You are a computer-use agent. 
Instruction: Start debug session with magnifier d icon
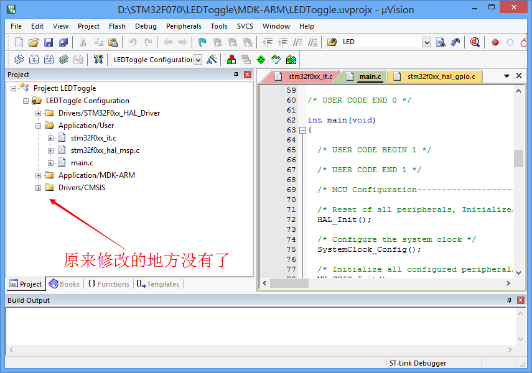coord(475,42)
